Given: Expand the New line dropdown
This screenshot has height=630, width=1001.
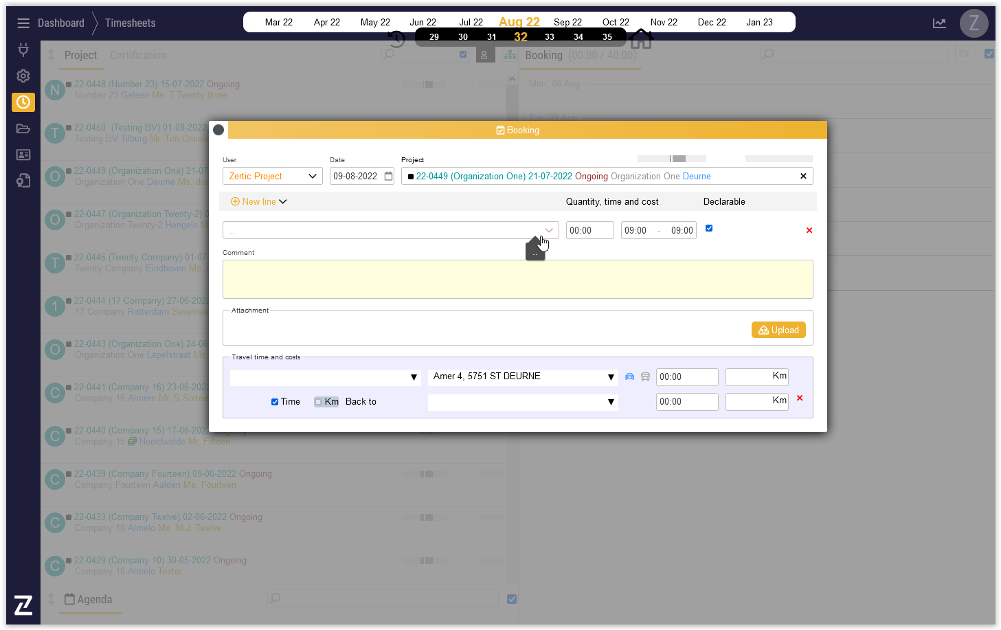Looking at the screenshot, I should coord(259,201).
